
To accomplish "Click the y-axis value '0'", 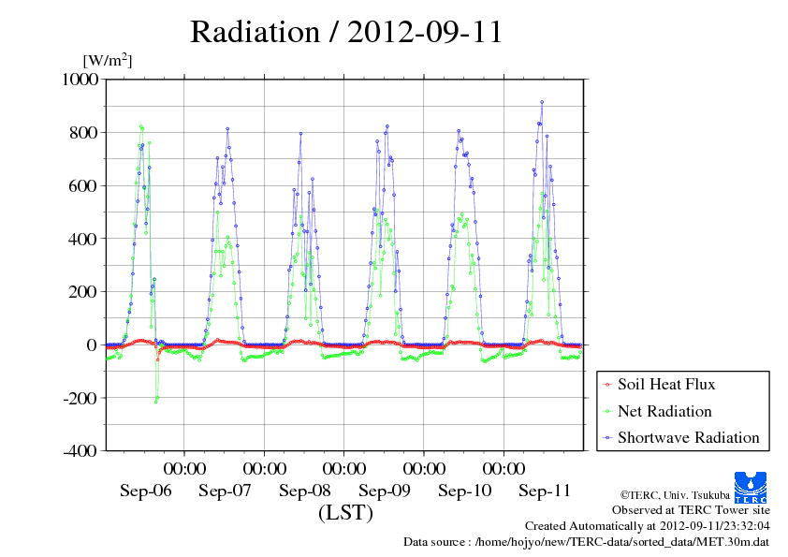I will pyautogui.click(x=92, y=344).
